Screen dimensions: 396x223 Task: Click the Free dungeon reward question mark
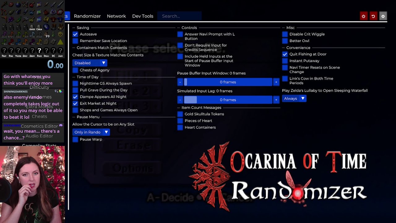39,50
